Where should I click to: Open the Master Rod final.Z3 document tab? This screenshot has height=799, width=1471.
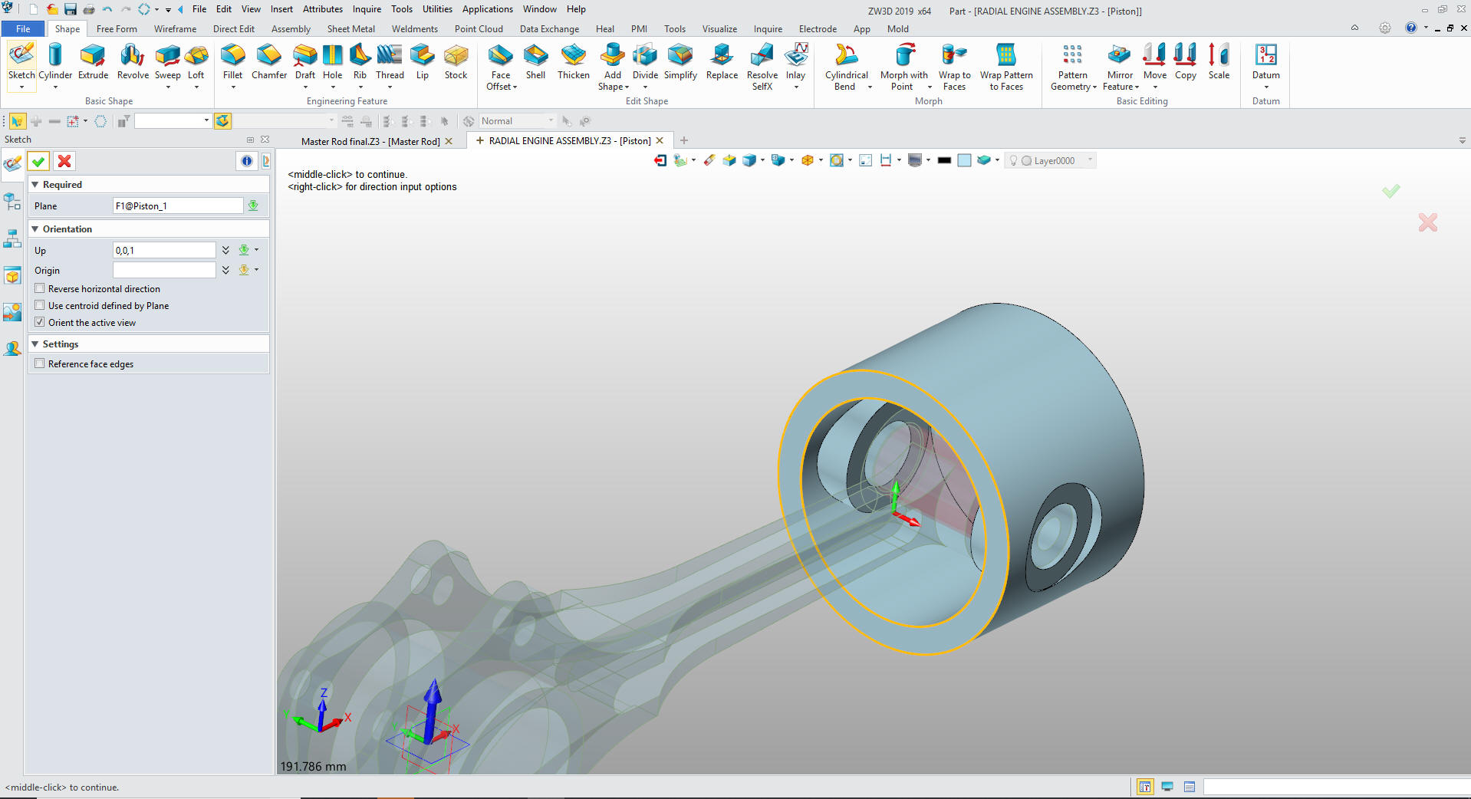(x=370, y=141)
